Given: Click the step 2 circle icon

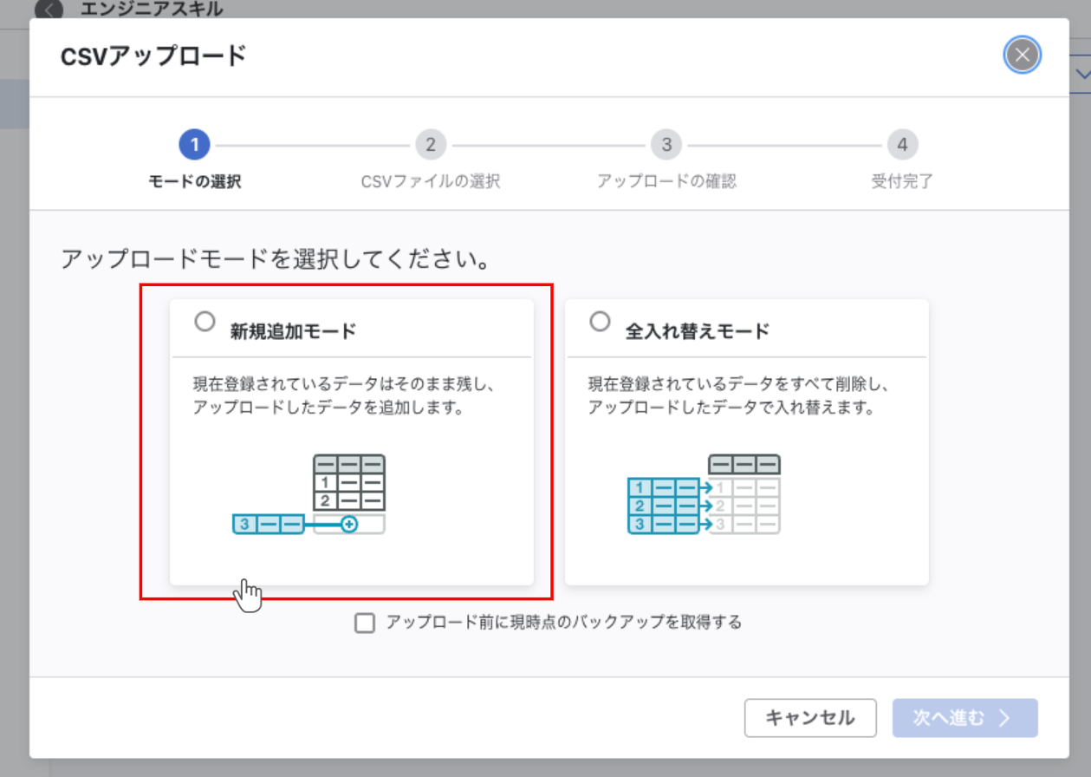Looking at the screenshot, I should pos(431,145).
